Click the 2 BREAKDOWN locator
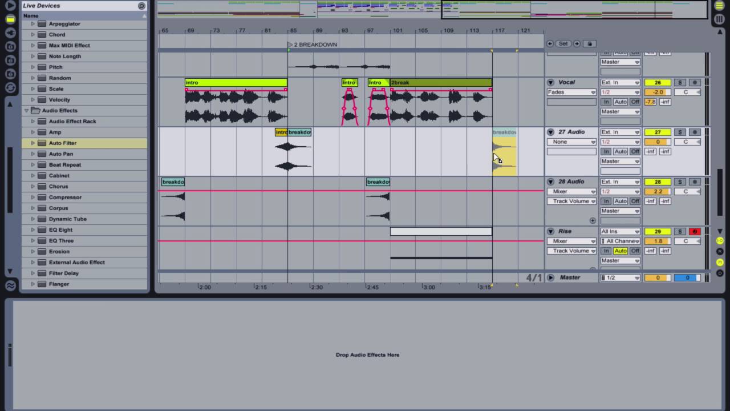 pyautogui.click(x=313, y=45)
